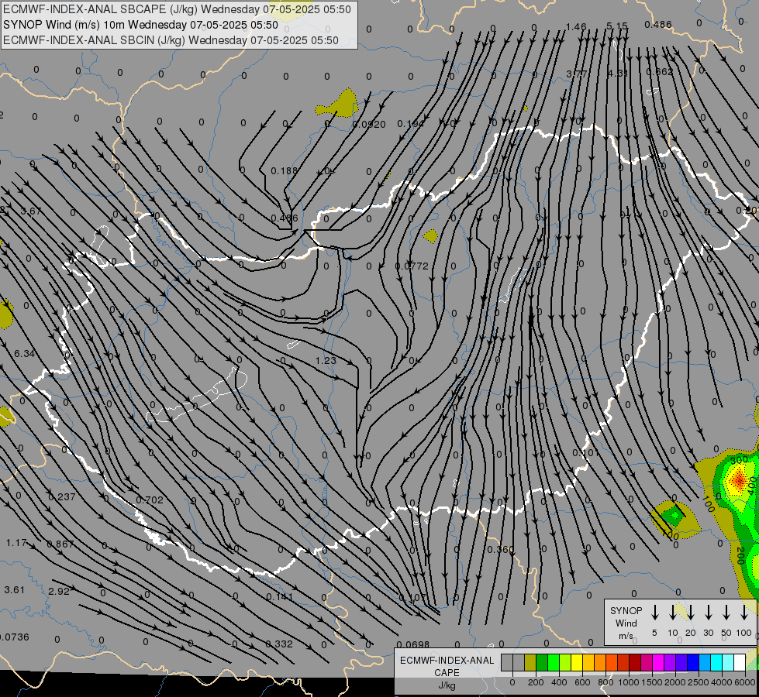The height and width of the screenshot is (697, 759).
Task: Select the SBCIN title line in header
Action: click(171, 40)
